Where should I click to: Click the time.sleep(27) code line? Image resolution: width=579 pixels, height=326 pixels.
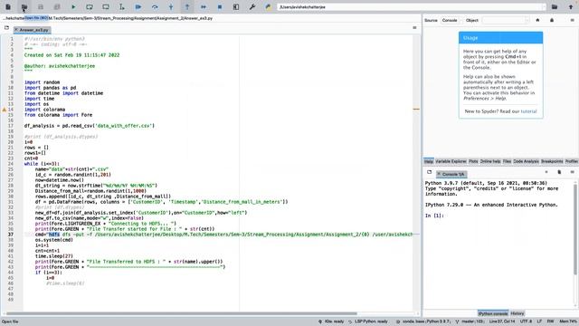[x=54, y=256]
